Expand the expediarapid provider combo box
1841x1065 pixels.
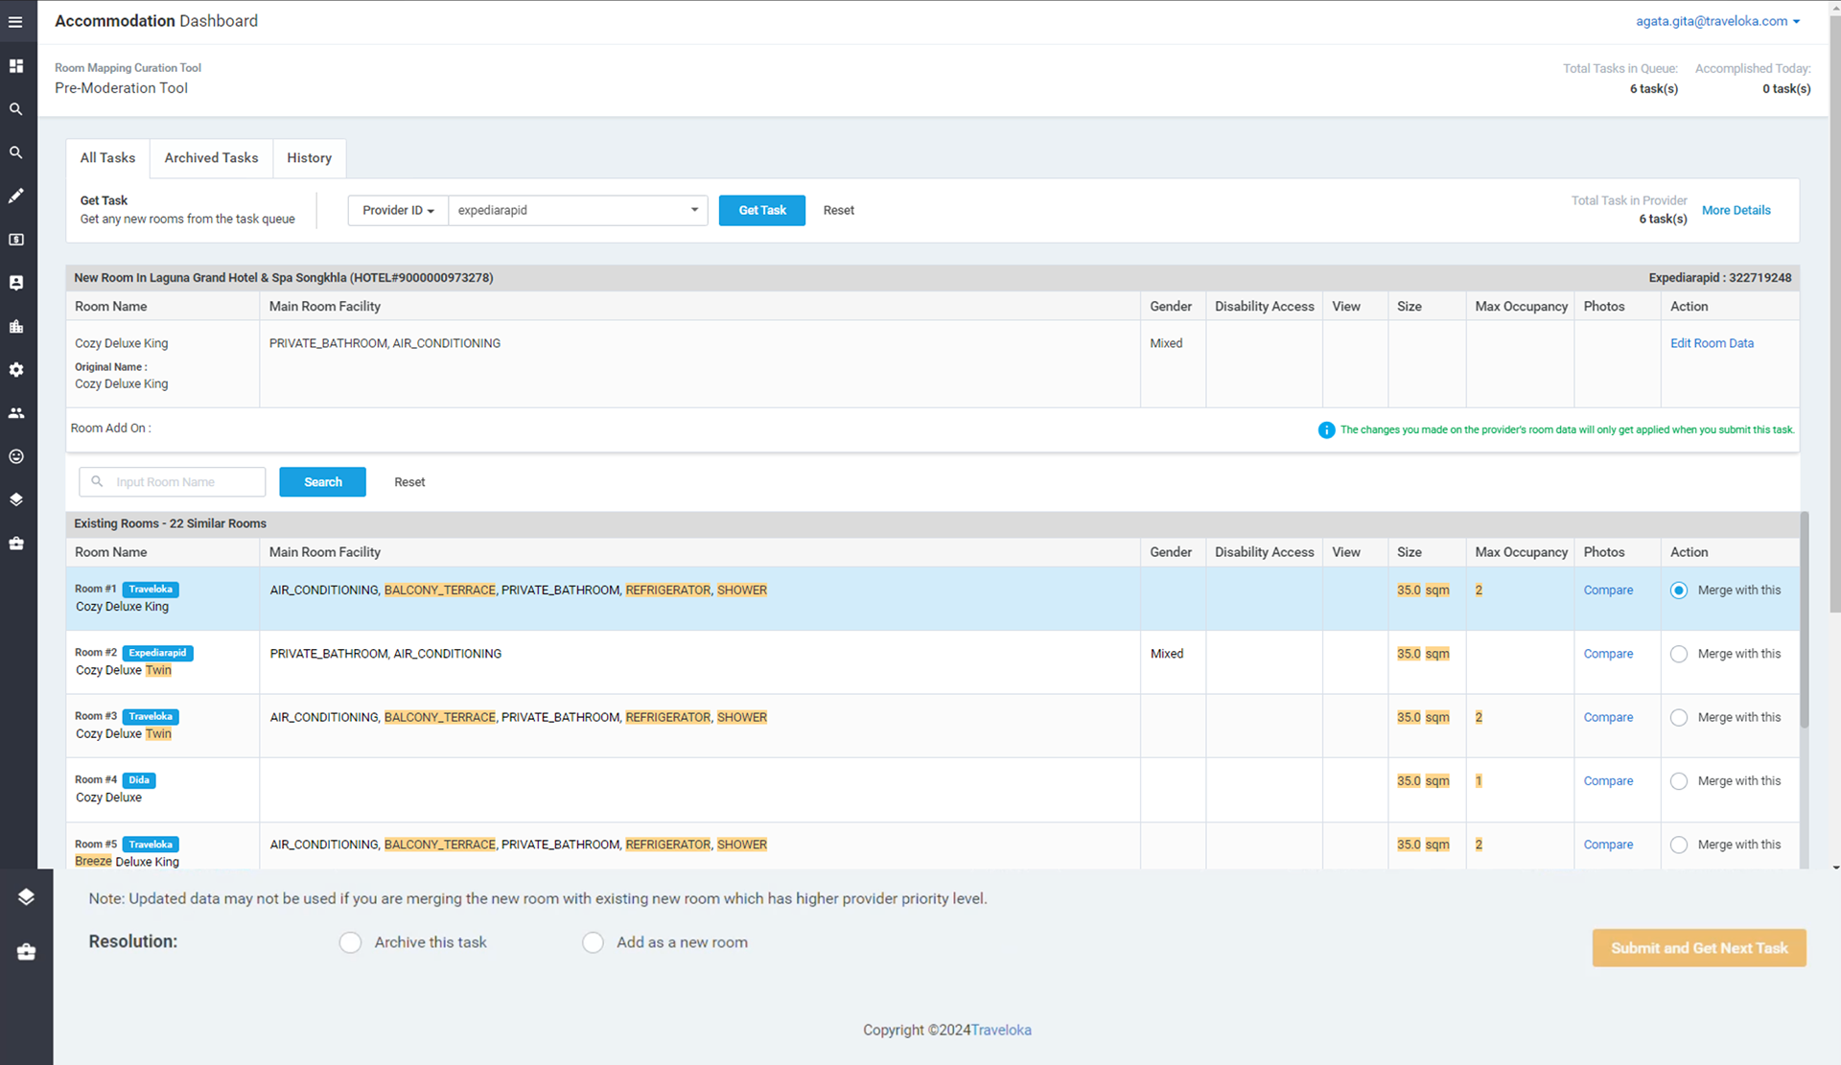coord(577,210)
